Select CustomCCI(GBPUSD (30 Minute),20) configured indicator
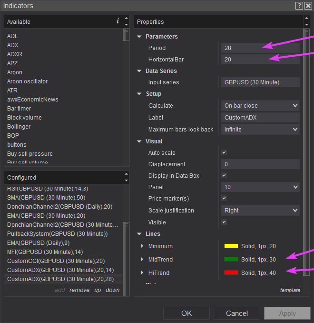The image size is (314, 323). (56, 261)
